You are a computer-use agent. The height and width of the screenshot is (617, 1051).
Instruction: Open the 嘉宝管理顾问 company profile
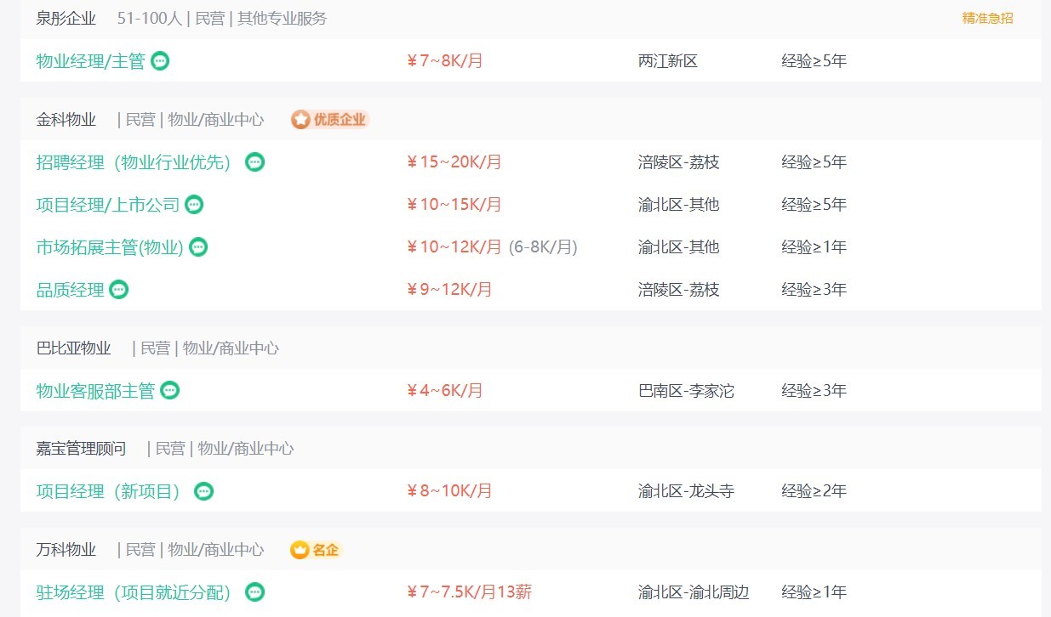point(81,449)
